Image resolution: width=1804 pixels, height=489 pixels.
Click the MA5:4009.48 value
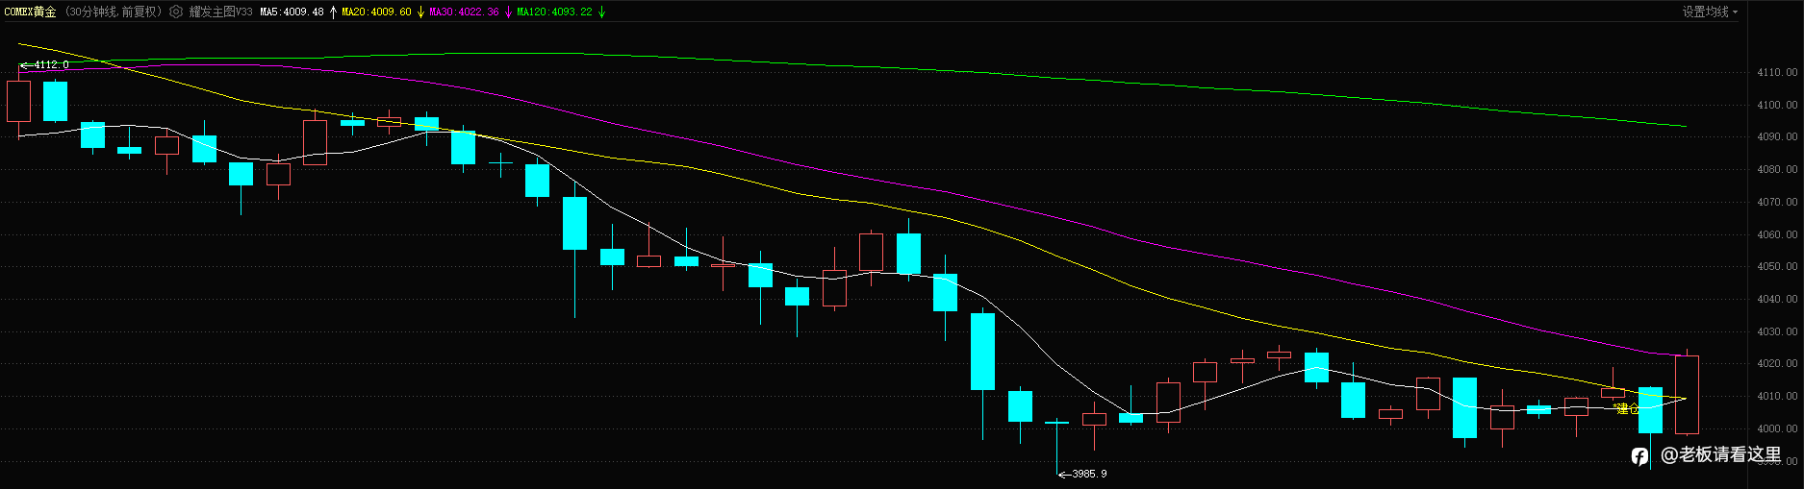[292, 12]
